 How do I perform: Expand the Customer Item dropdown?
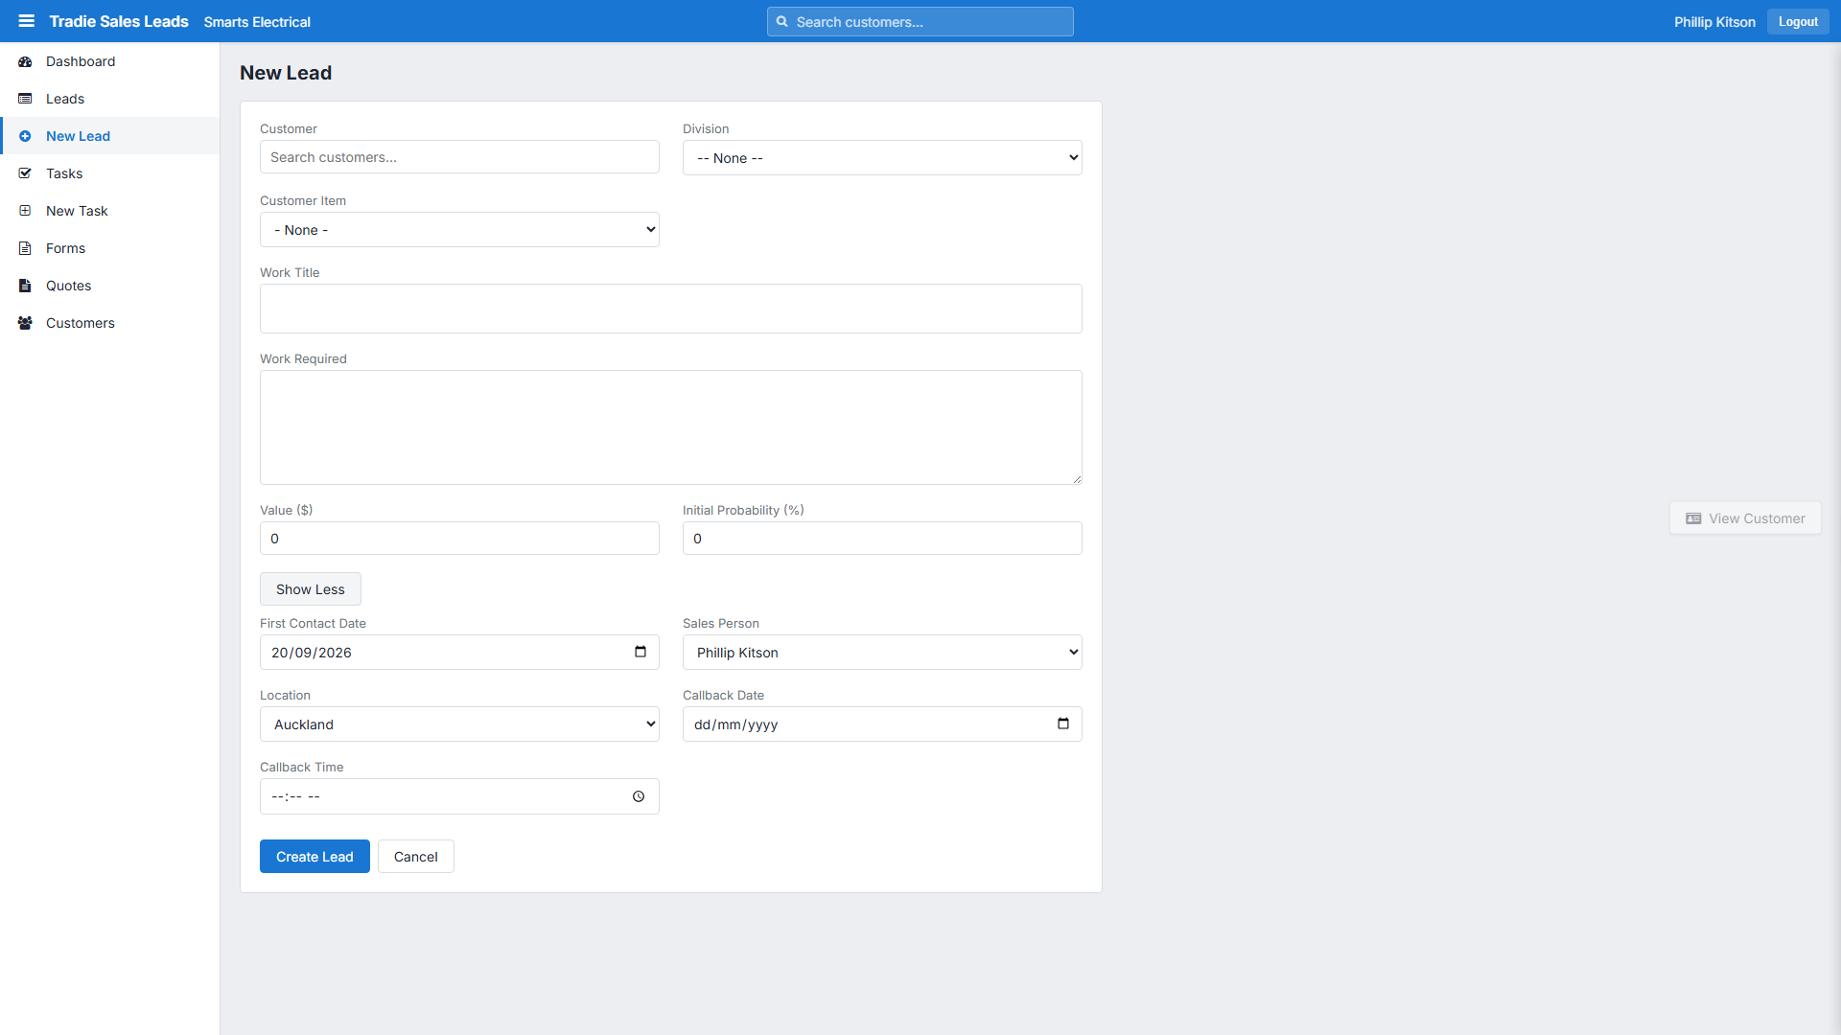tap(459, 230)
